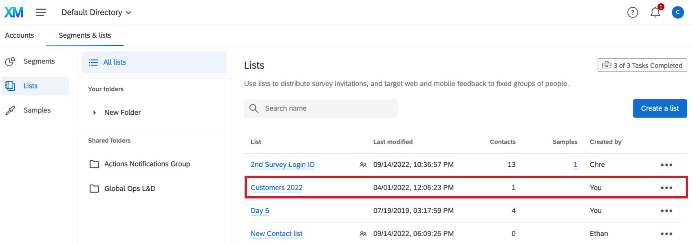The width and height of the screenshot is (693, 244).
Task: Open the 2nd Survey Login ID list
Action: (x=282, y=165)
